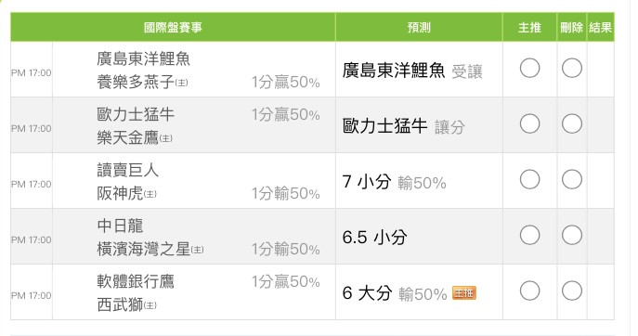Choose 主推 for the 中日龍 game
638x336 pixels.
529,235
